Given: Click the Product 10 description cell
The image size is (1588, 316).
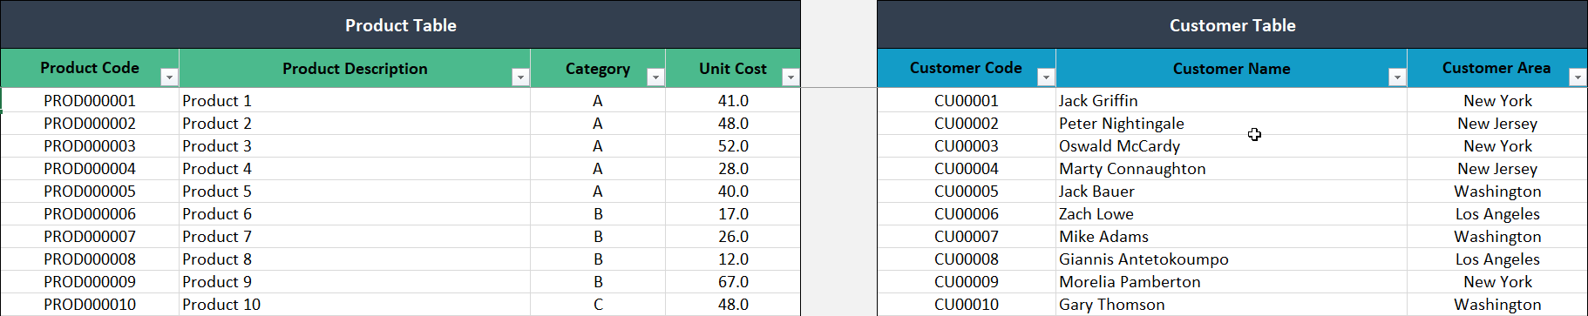Looking at the screenshot, I should click(355, 304).
